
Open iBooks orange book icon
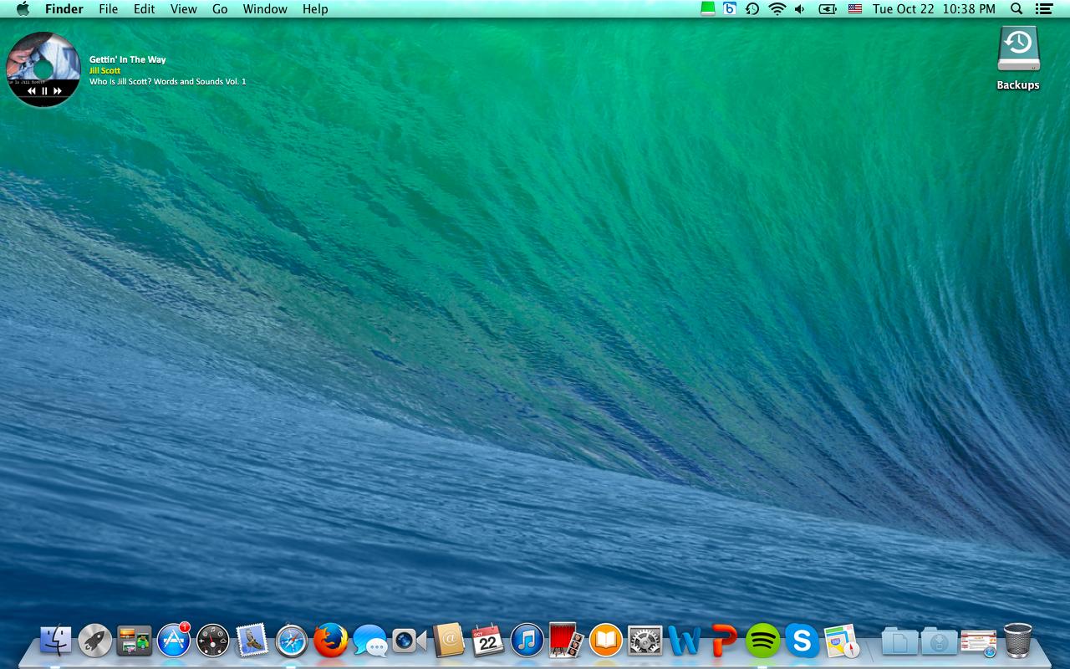(605, 641)
